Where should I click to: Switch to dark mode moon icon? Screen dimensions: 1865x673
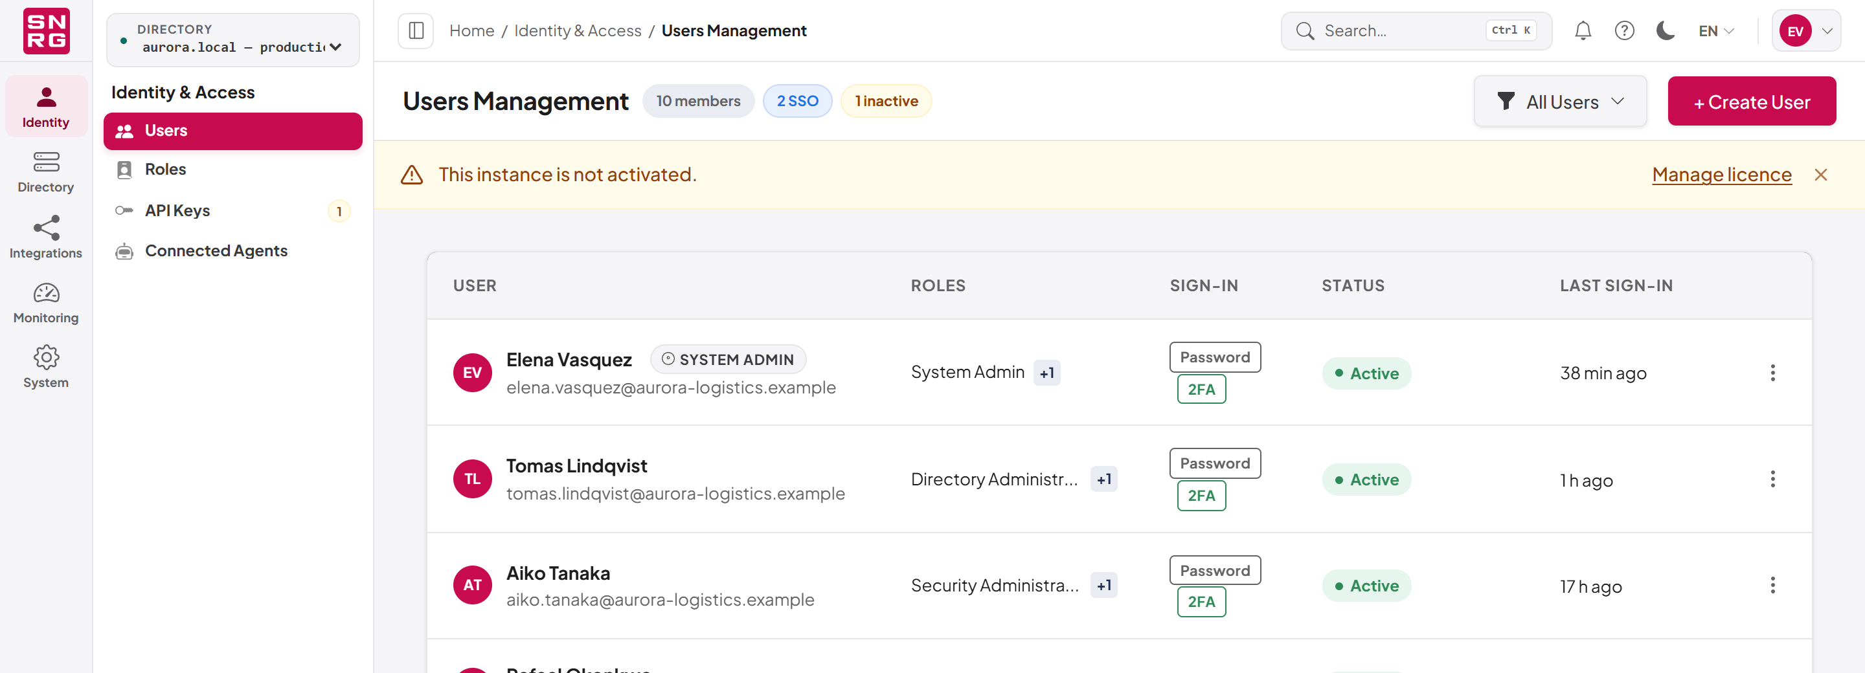pos(1665,30)
